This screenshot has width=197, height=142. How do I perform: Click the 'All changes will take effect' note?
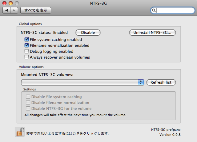pyautogui.click(x=75, y=115)
